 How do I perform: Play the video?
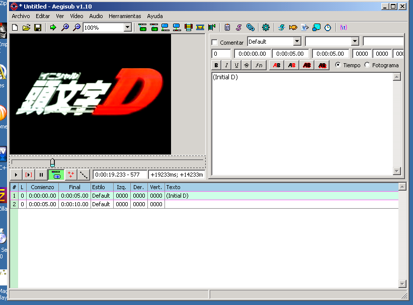16,175
